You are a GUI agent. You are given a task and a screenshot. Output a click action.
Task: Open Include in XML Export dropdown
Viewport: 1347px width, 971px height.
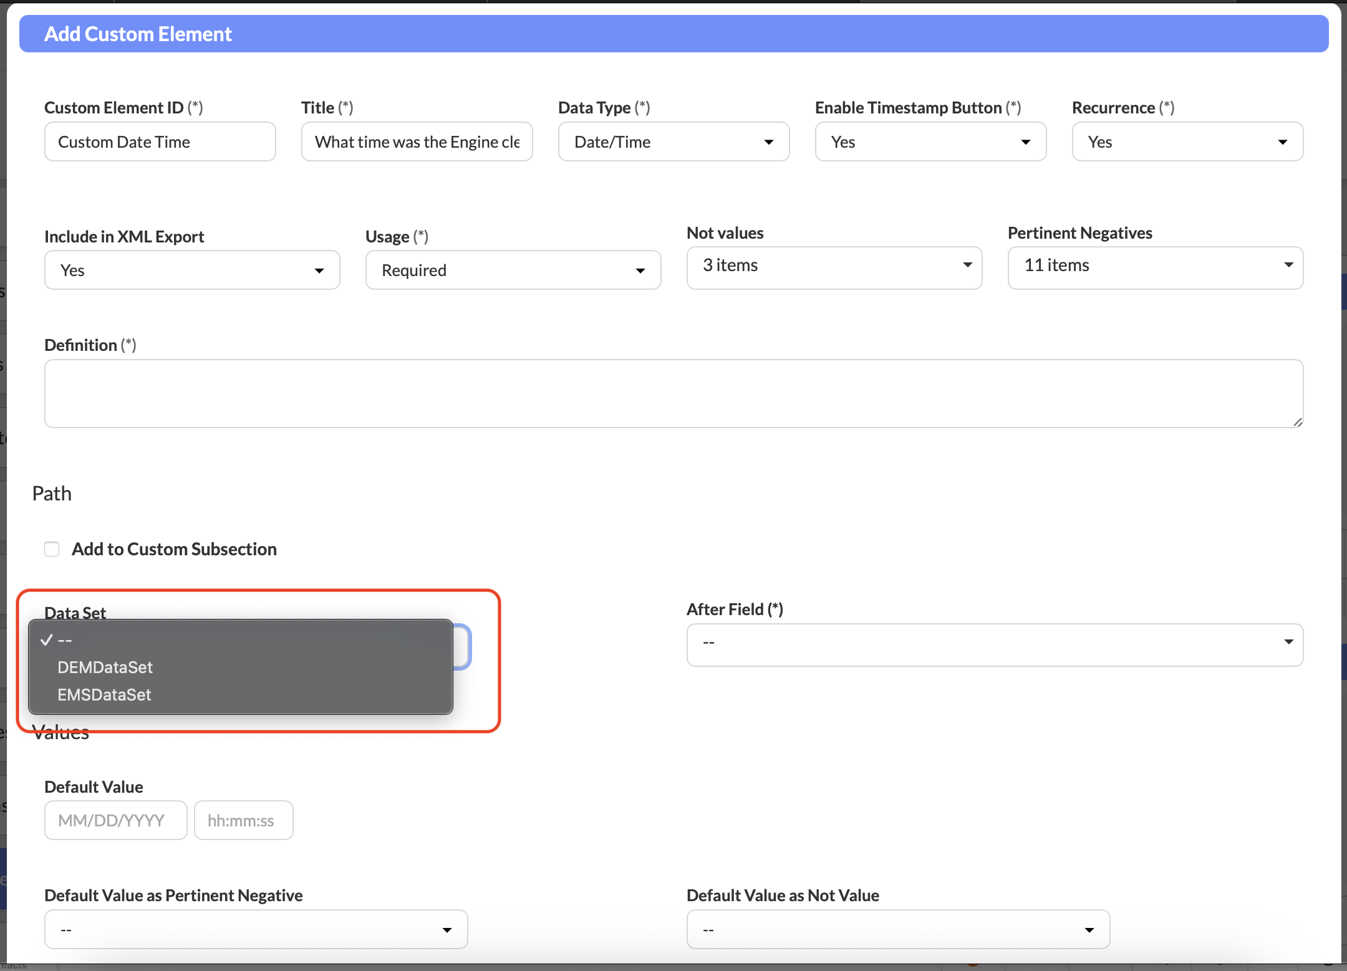(192, 270)
